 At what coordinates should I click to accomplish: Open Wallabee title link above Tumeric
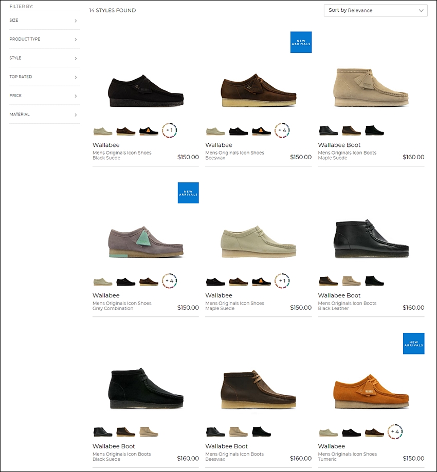(x=332, y=446)
